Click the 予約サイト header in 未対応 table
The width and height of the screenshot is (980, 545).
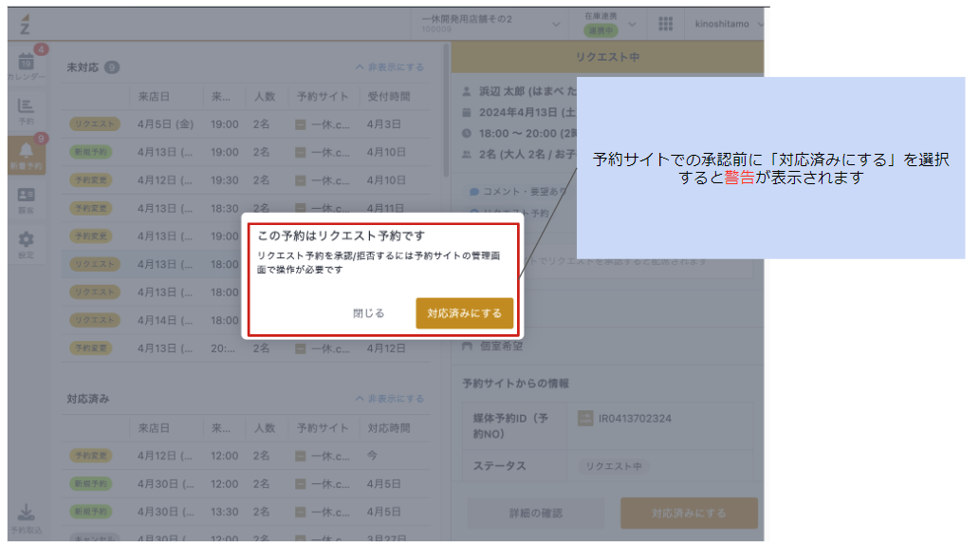(323, 96)
